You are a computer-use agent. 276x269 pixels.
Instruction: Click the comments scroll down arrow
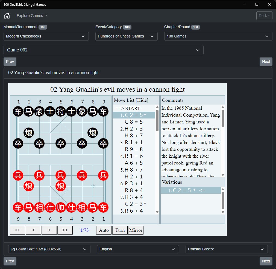click(223, 175)
